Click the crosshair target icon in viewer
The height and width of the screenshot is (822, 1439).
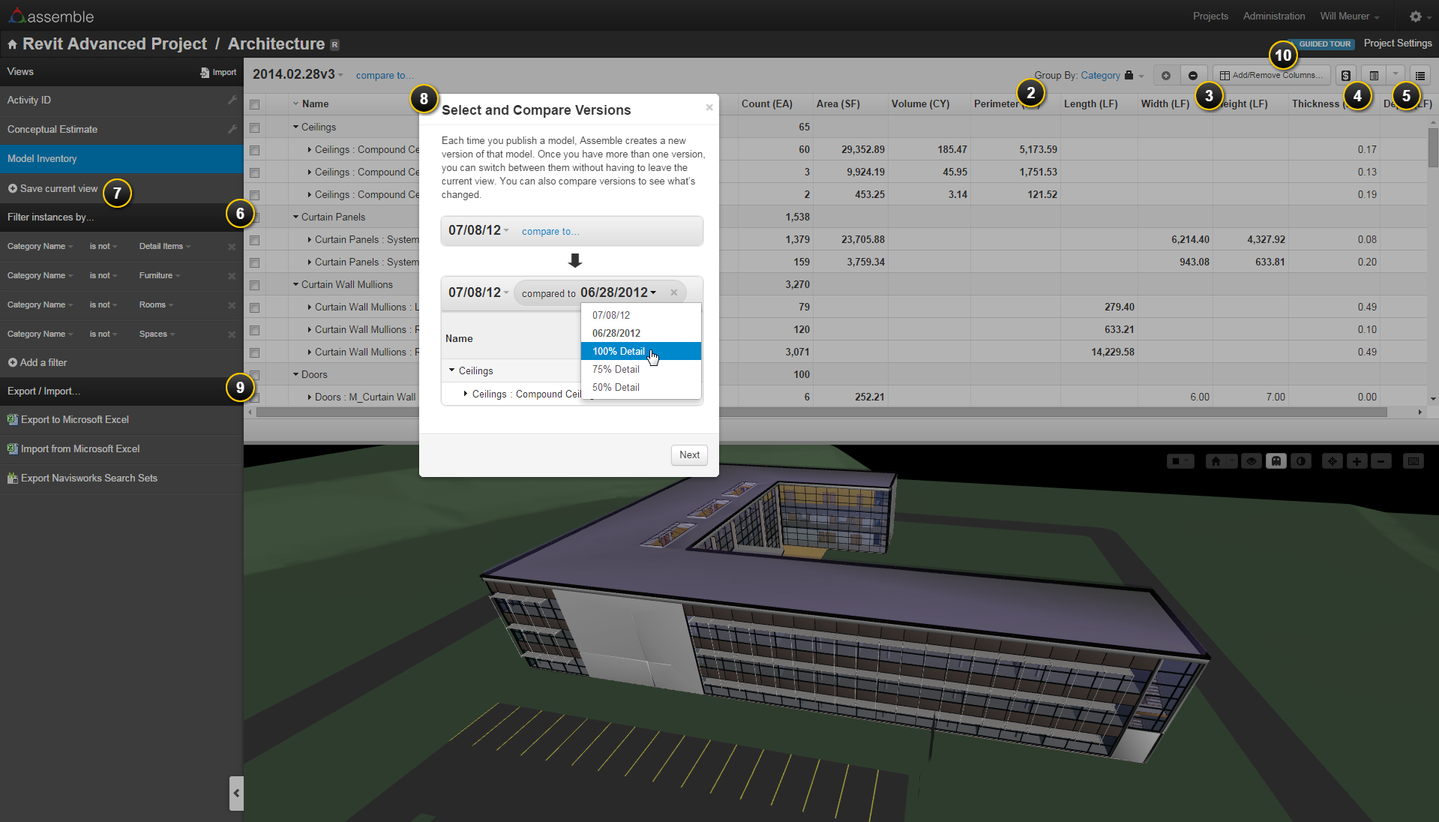tap(1332, 461)
